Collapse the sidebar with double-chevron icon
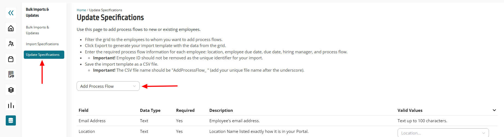504x137 pixels. pos(11,13)
